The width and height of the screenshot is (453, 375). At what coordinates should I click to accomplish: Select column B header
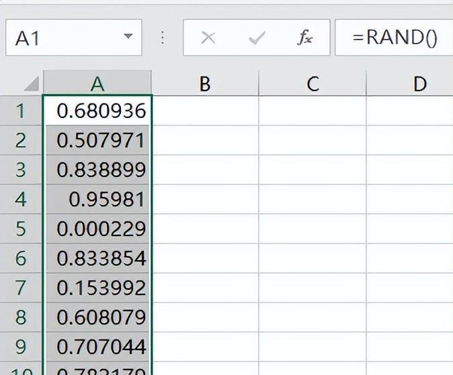[205, 83]
